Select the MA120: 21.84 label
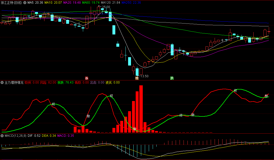This screenshot has height=160, width=274. pos(111,3)
